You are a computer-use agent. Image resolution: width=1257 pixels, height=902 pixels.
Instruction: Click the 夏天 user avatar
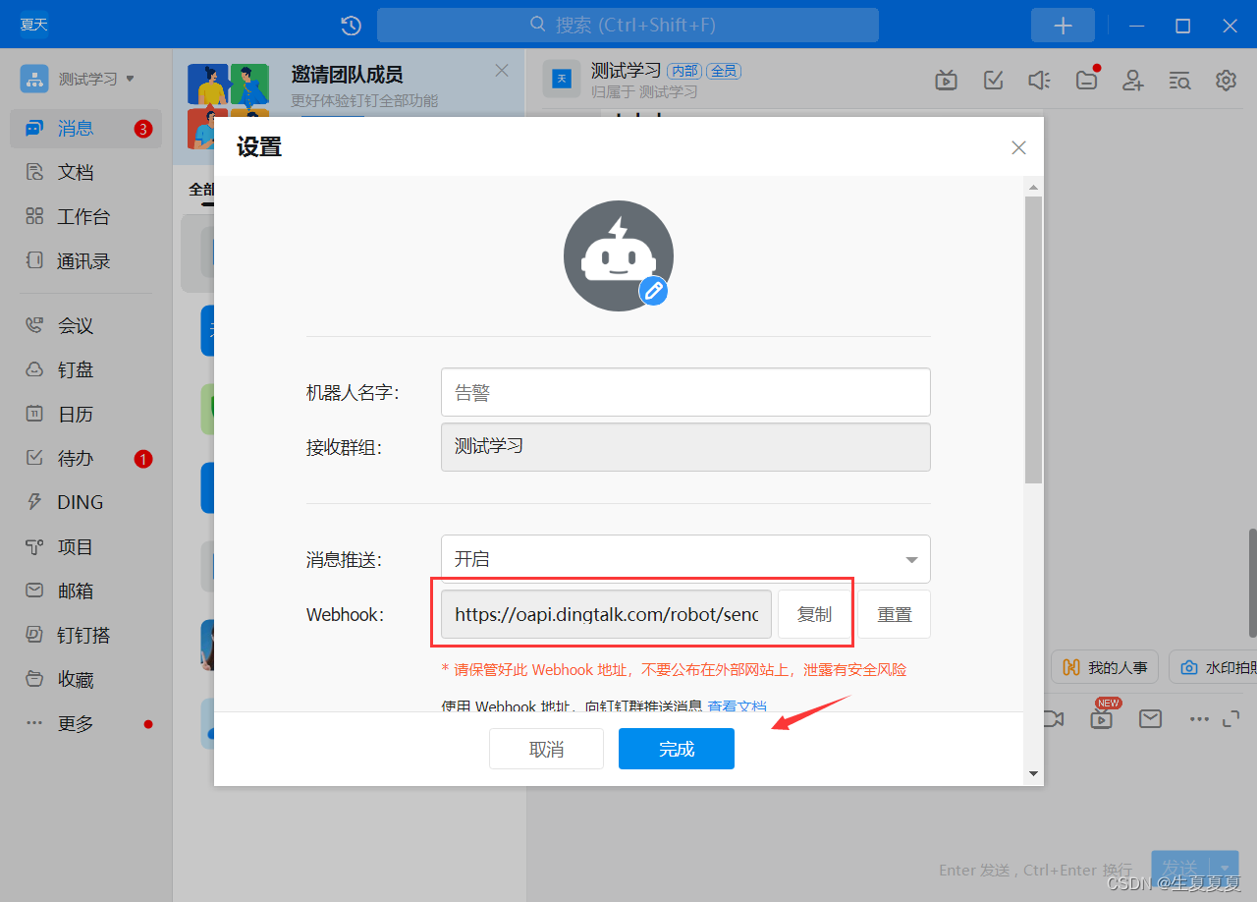(x=33, y=25)
